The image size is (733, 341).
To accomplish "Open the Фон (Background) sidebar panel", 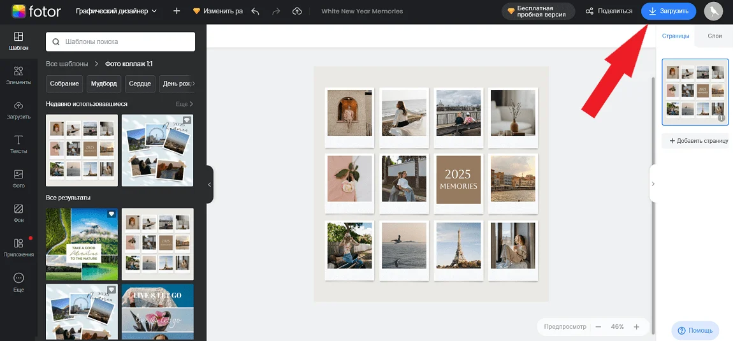I will [18, 213].
